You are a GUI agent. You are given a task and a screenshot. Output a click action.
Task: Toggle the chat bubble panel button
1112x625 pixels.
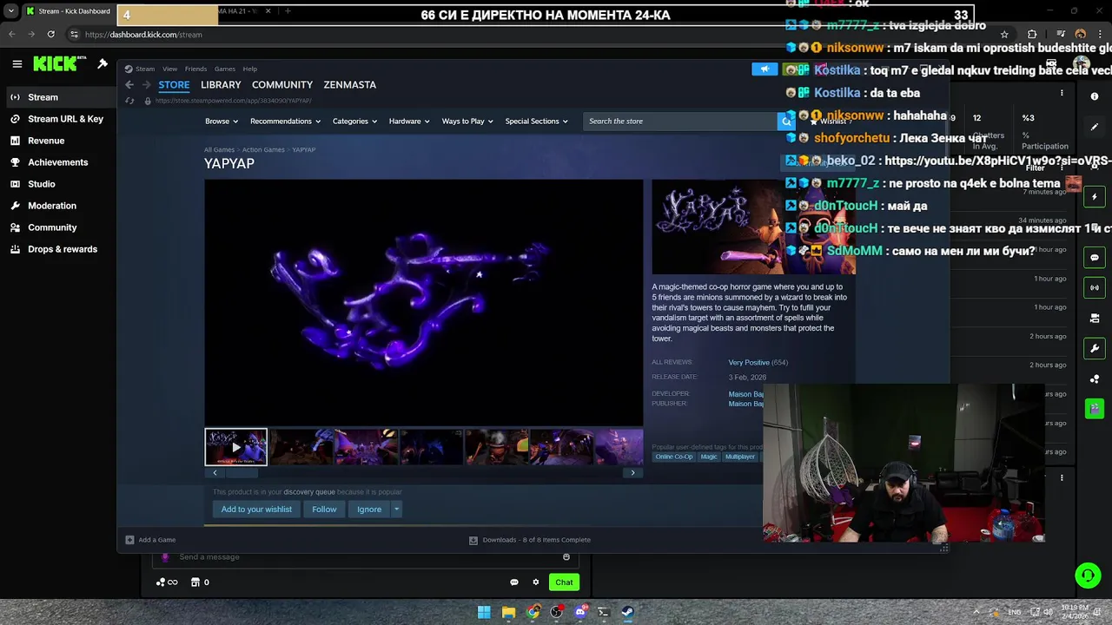pyautogui.click(x=1095, y=258)
